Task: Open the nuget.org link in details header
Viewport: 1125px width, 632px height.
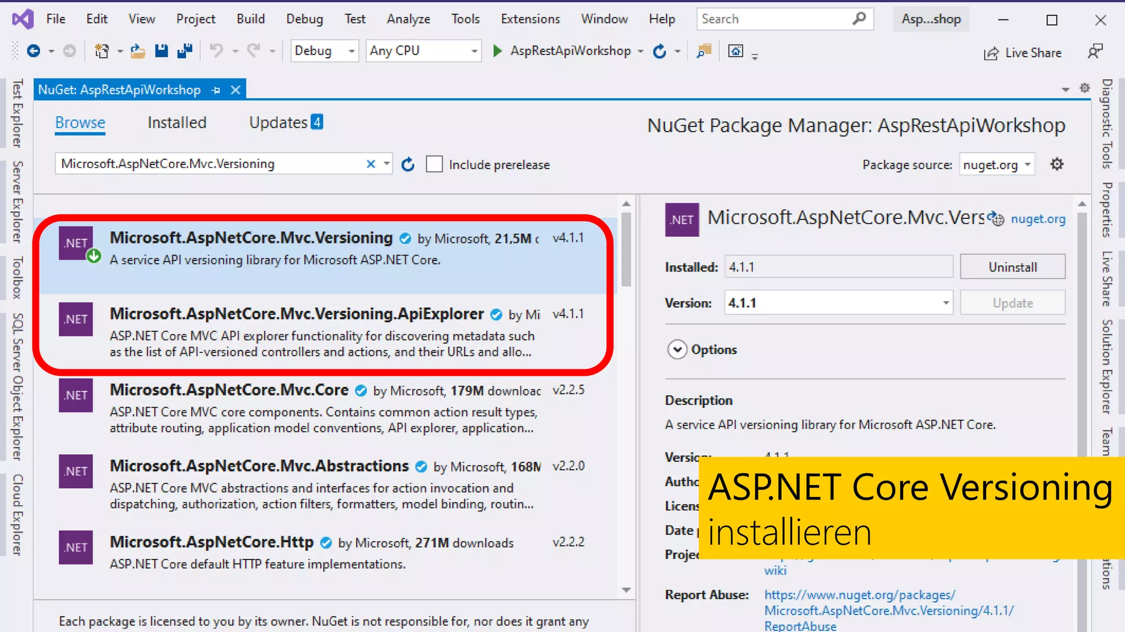Action: (x=1038, y=218)
